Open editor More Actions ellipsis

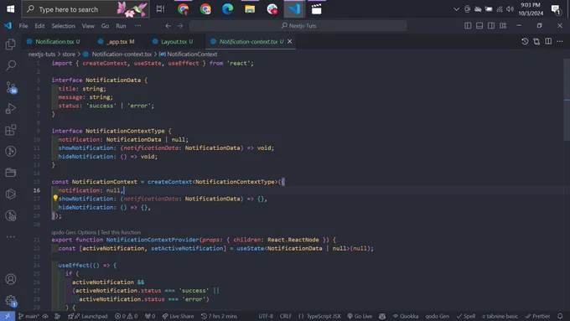pos(560,41)
